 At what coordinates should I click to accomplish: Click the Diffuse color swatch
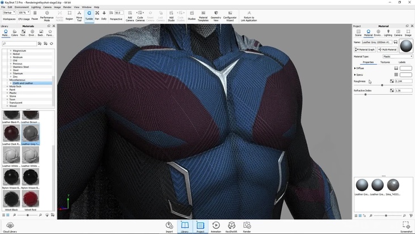(x=406, y=68)
